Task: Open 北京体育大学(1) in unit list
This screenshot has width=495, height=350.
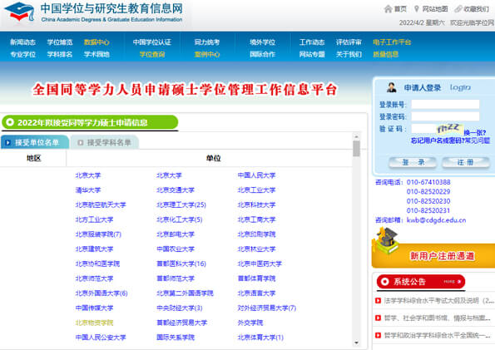Action: point(260,338)
